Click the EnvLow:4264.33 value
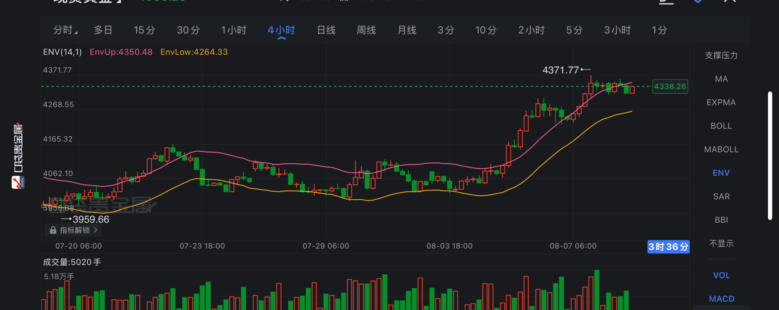Screen dimensions: 779x310 [x=194, y=52]
